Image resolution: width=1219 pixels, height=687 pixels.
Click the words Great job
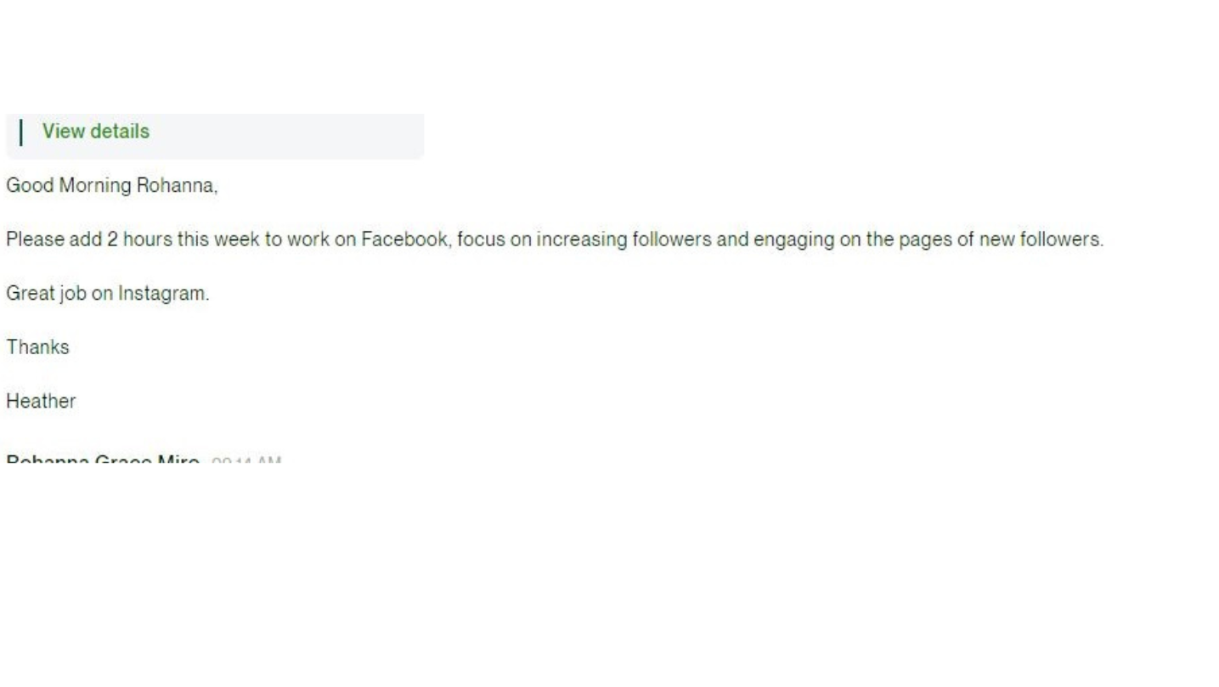(x=46, y=294)
